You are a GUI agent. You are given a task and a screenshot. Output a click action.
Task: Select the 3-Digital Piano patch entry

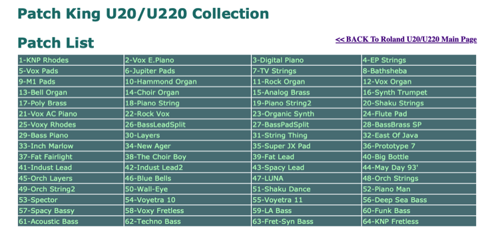click(306, 60)
